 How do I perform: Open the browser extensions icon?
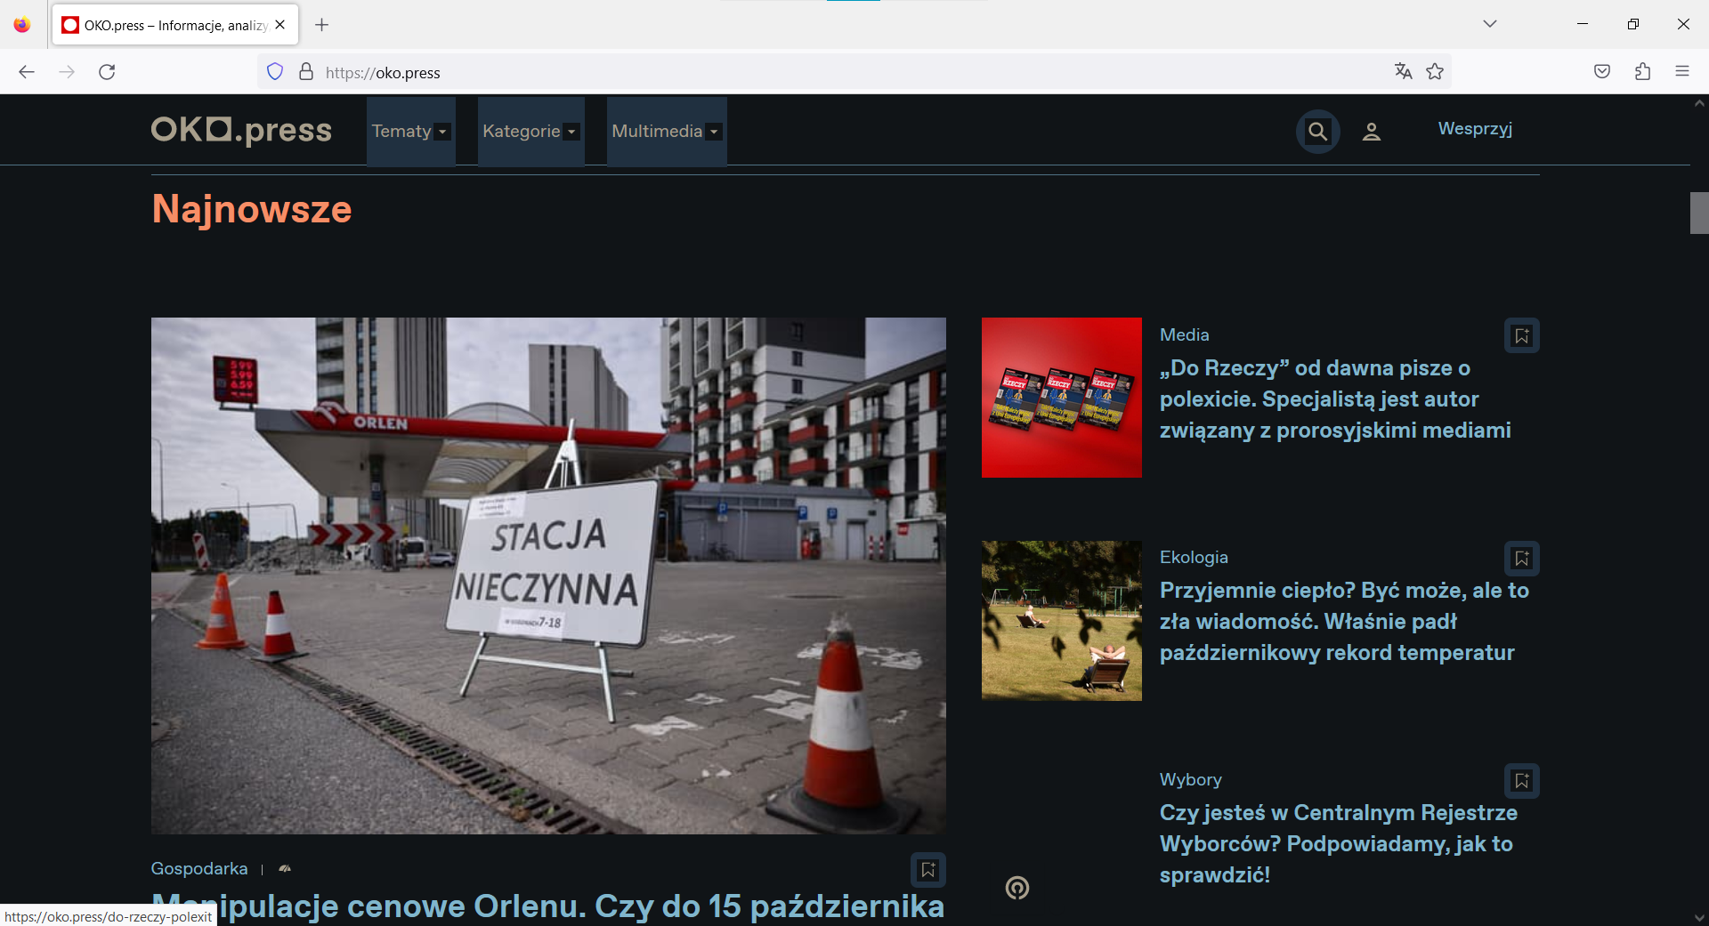(x=1642, y=71)
